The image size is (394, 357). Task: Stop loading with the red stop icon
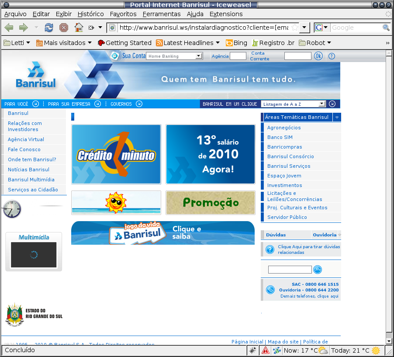[64, 28]
